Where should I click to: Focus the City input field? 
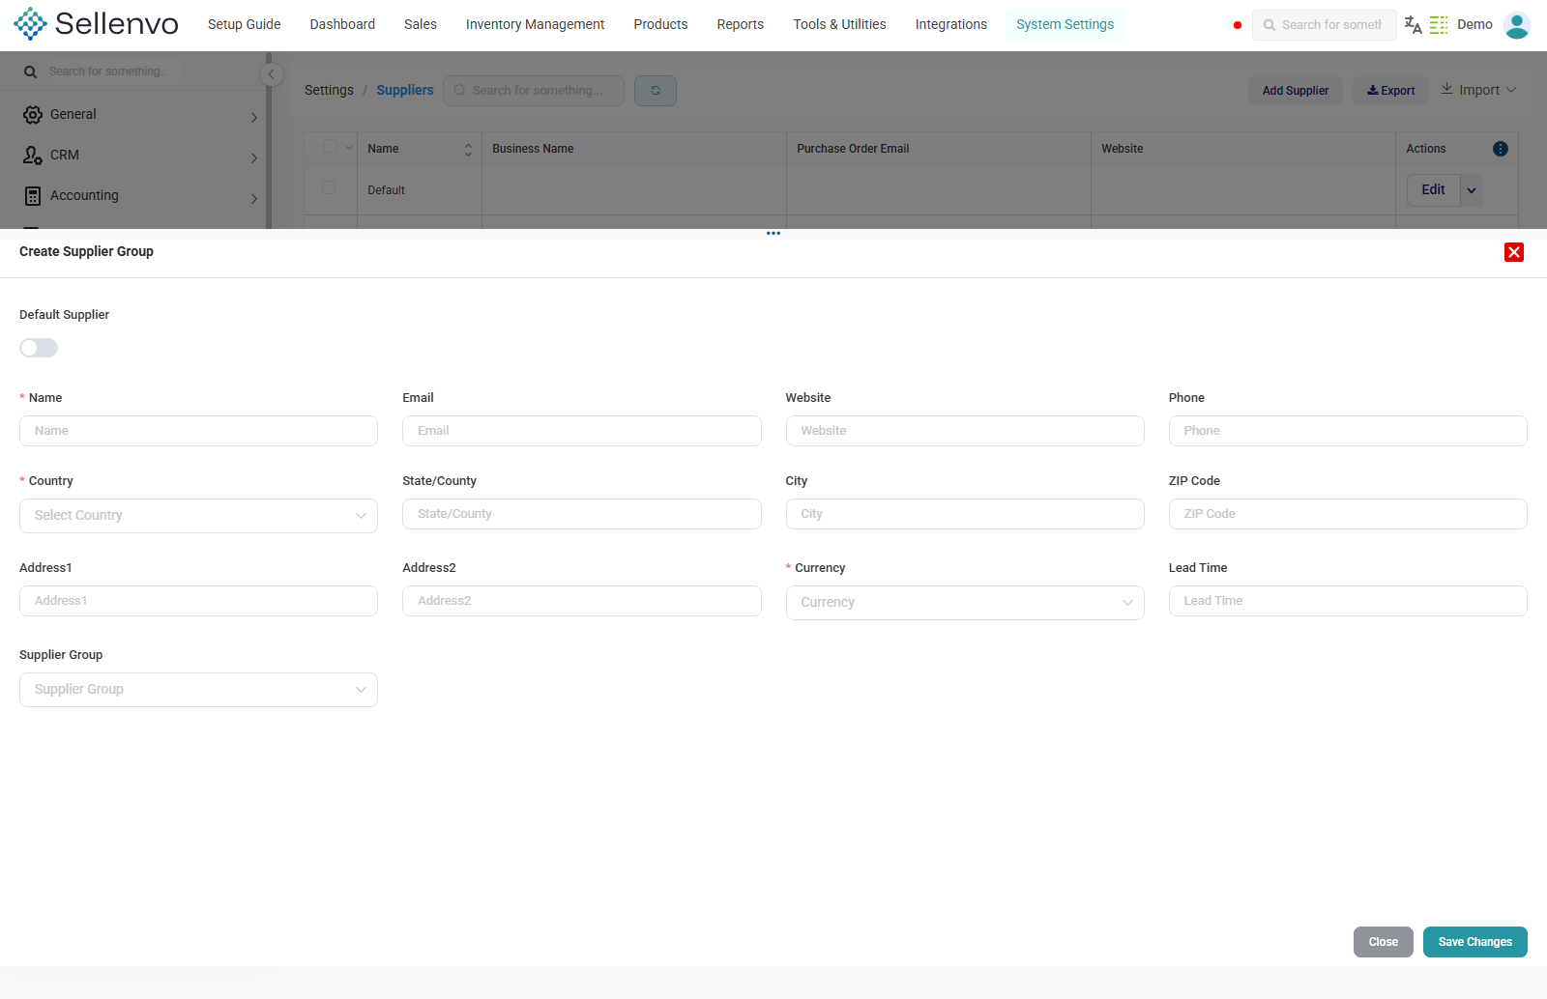pyautogui.click(x=965, y=514)
